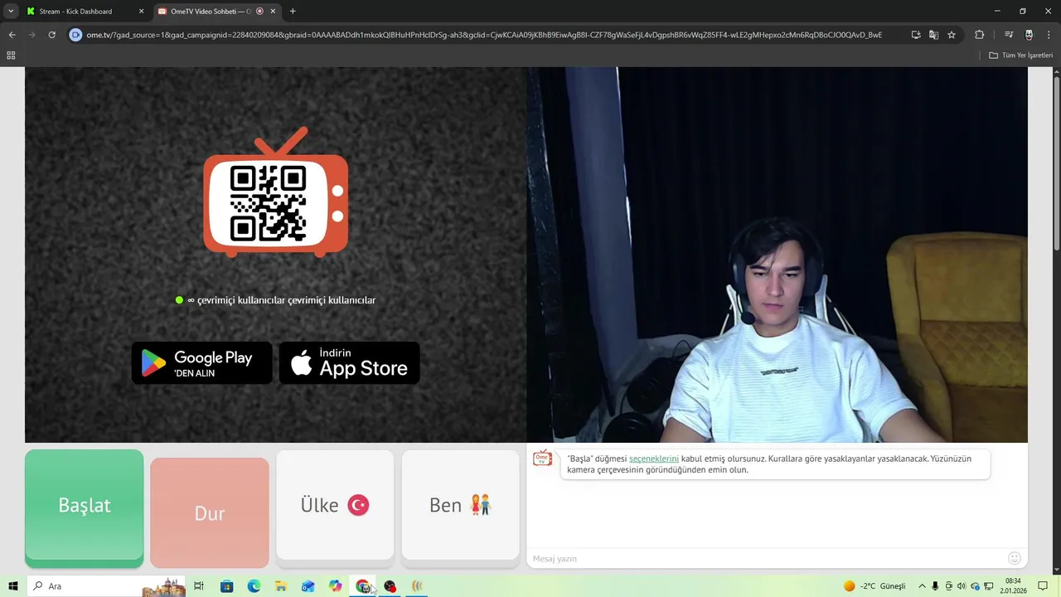Open the notification center icon
Viewport: 1061px width, 597px height.
click(1044, 586)
